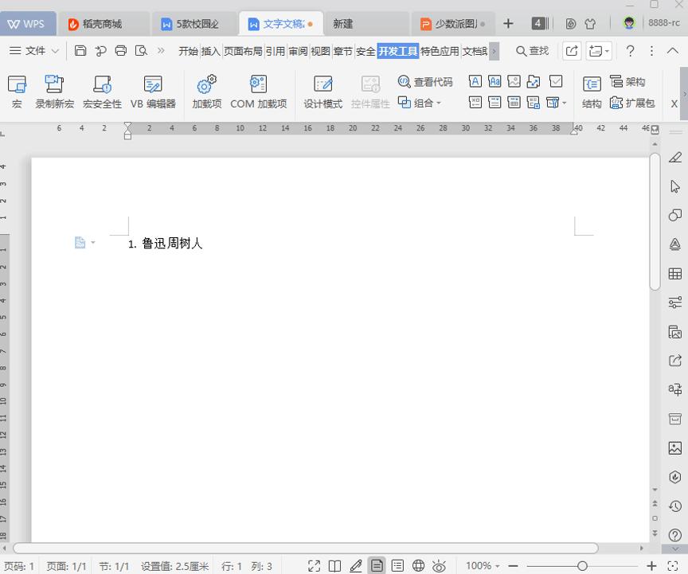
Task: Toggle eye-protection mode in status bar
Action: click(440, 565)
